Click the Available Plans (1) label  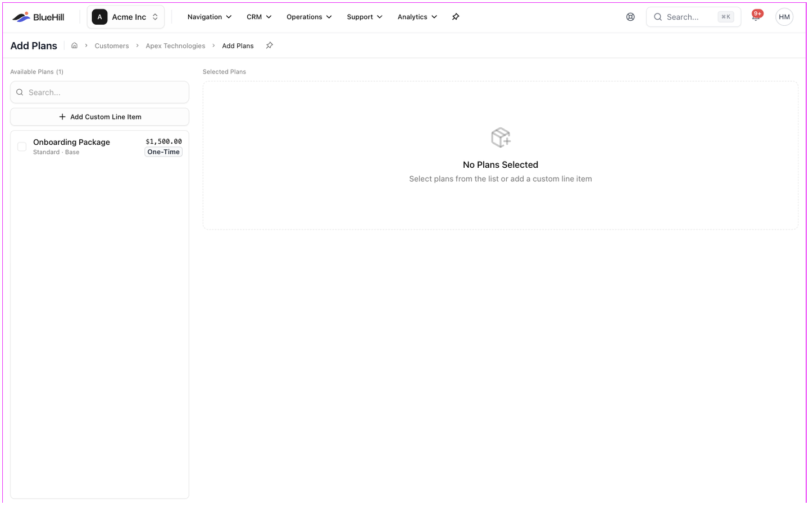pyautogui.click(x=37, y=72)
